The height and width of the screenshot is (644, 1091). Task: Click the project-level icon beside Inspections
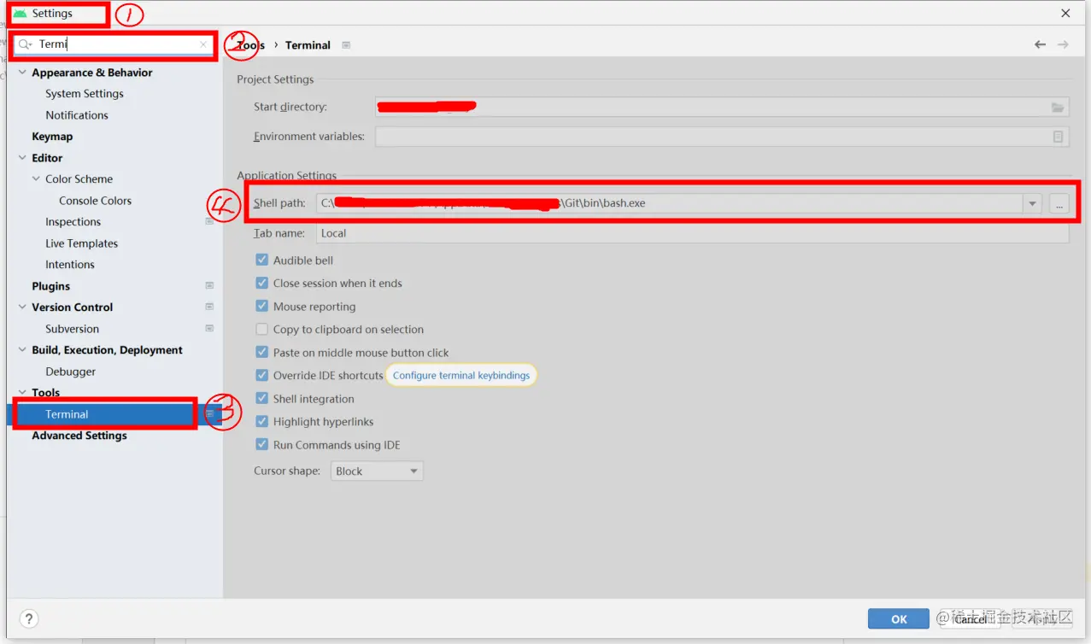[x=209, y=222]
